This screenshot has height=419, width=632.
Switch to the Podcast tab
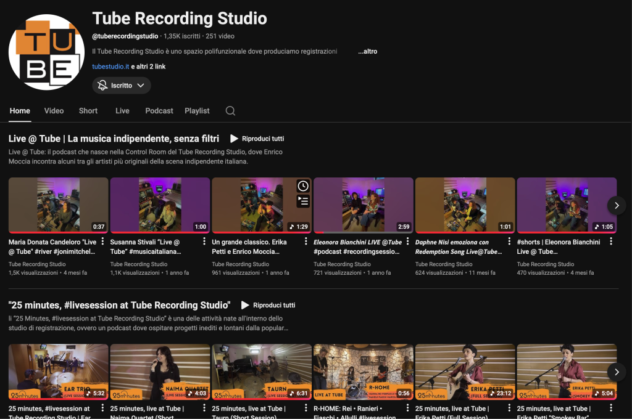pos(159,111)
